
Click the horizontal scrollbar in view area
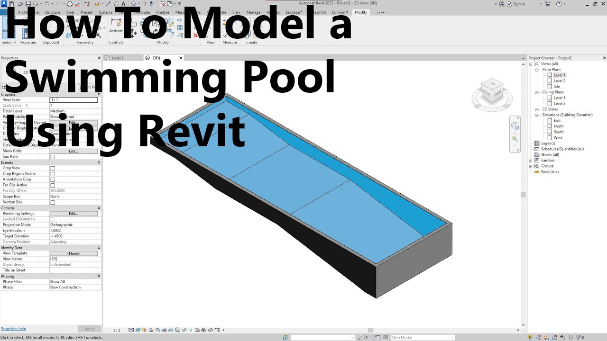click(x=370, y=330)
